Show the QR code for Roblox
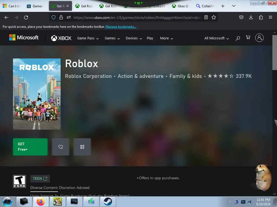Screen dimensions: 277x207 [82, 147]
